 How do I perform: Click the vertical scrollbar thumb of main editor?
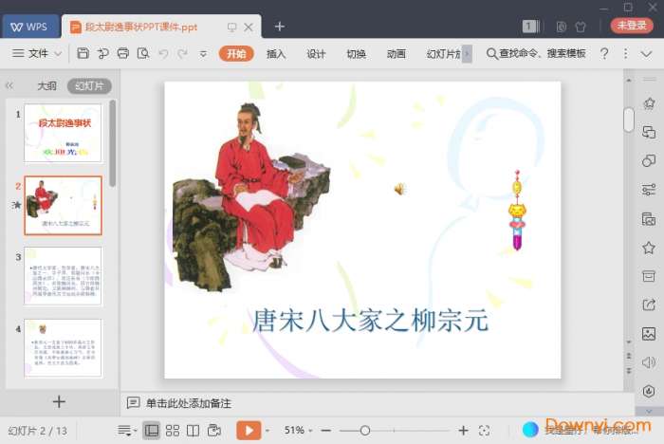pos(629,120)
